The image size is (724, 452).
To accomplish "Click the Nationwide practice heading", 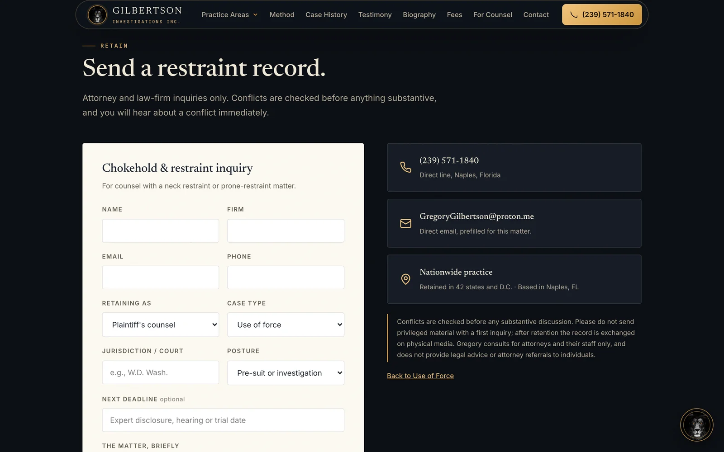I will (x=456, y=272).
